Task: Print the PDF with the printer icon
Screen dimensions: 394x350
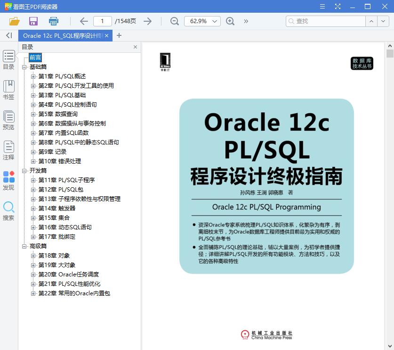Action: click(54, 21)
